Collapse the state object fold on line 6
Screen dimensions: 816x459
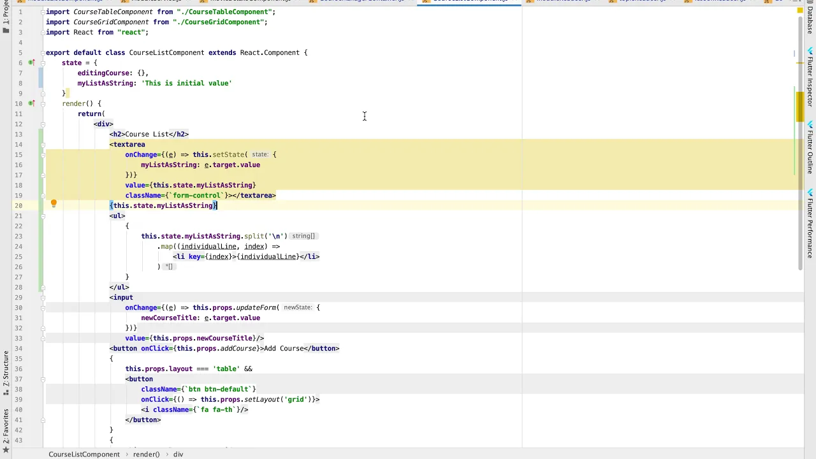pos(43,62)
